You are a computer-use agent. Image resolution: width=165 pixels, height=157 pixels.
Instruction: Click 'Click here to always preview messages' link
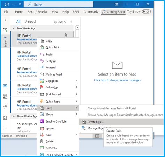click(x=117, y=80)
